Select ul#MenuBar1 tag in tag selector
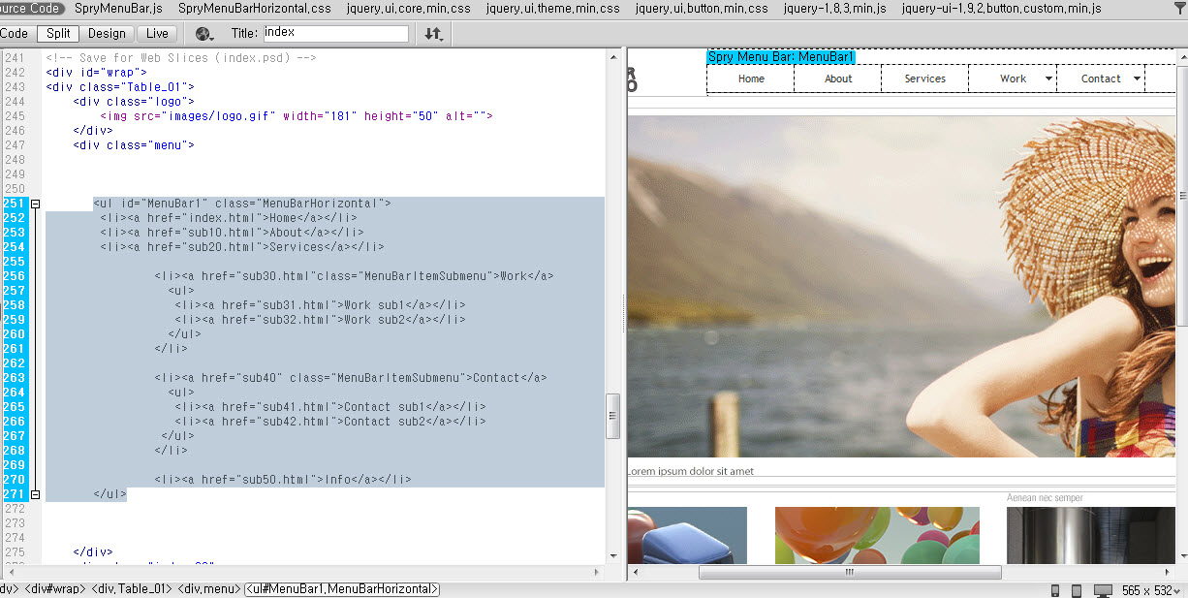Viewport: 1188px width, 598px height. point(342,589)
